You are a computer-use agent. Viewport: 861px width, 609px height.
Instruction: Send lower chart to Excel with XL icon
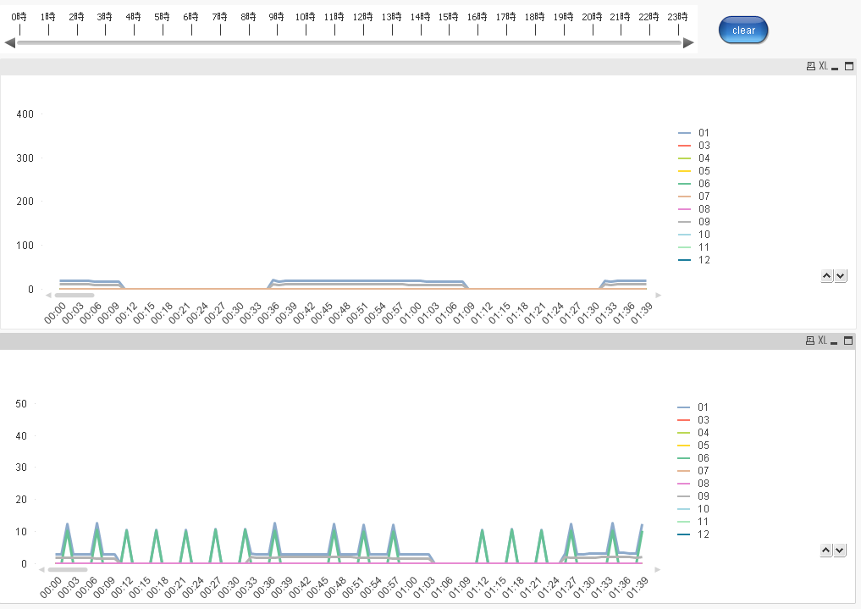[x=822, y=340]
